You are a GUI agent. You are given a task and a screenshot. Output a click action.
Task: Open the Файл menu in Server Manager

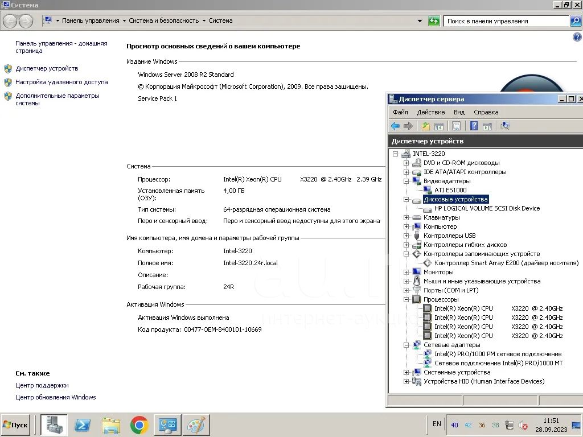click(x=400, y=112)
